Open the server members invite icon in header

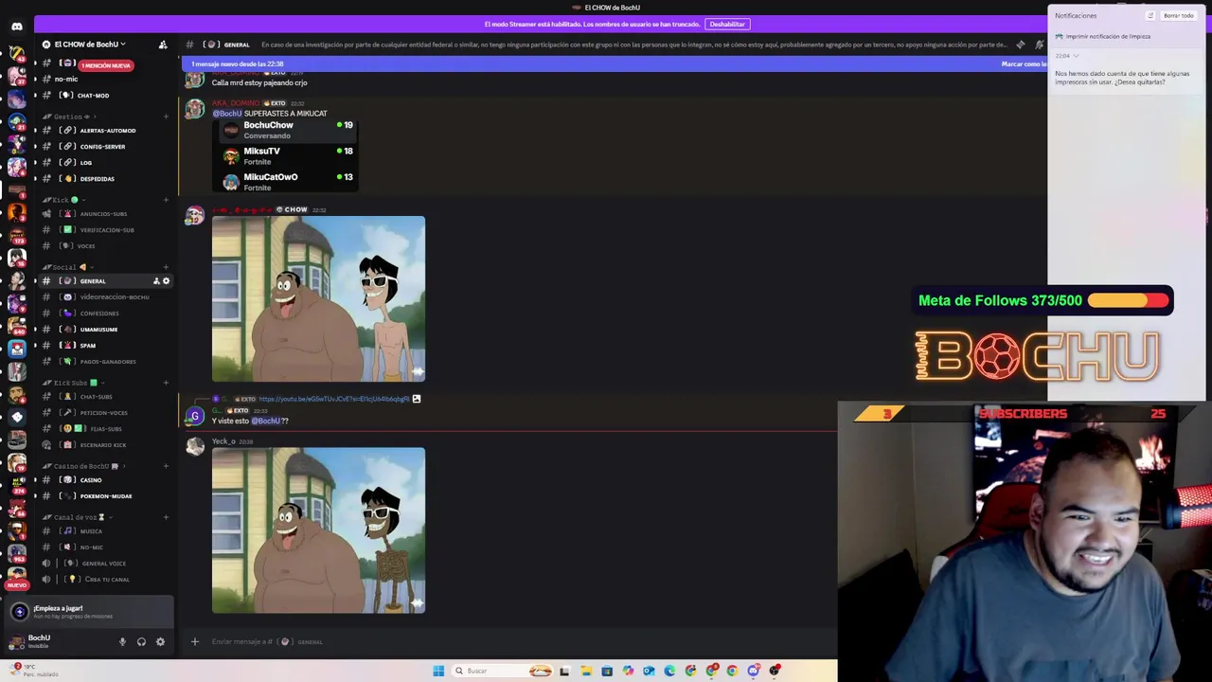[163, 45]
